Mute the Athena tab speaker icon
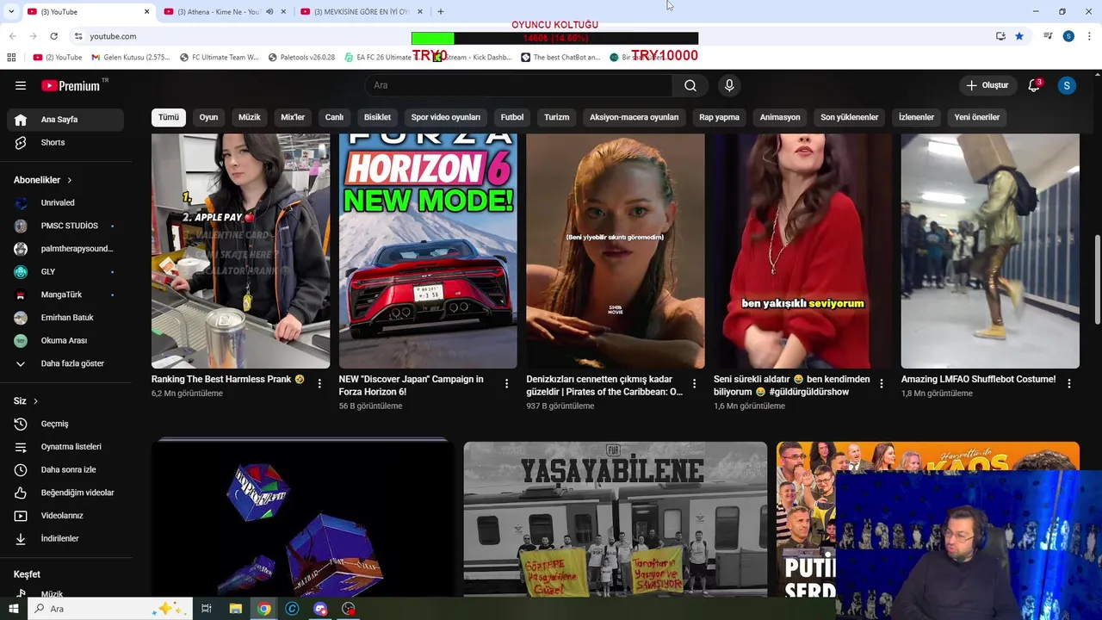Viewport: 1102px width, 620px height. (x=270, y=12)
